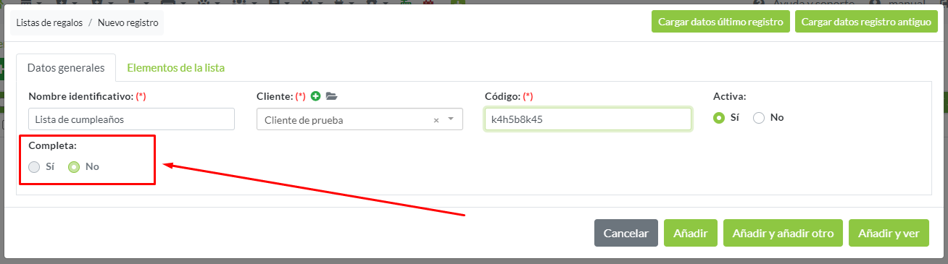Viewport: 948px width, 264px height.
Task: Click the Añadir button
Action: click(x=691, y=233)
